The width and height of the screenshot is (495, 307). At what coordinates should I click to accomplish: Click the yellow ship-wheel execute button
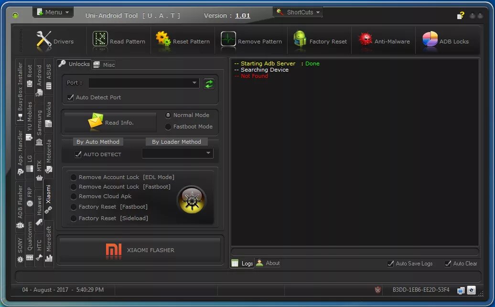(192, 200)
